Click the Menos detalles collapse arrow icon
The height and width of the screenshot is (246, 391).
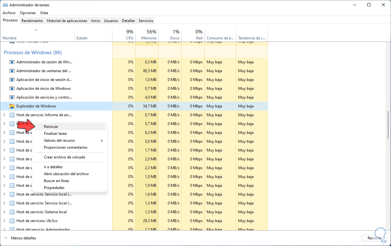click(6, 238)
